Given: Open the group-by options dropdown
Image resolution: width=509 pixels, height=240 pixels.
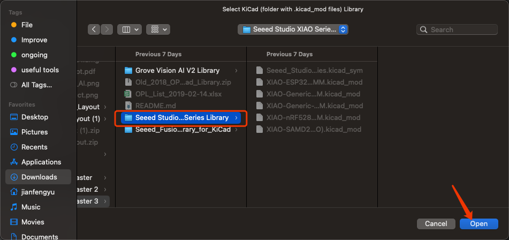Looking at the screenshot, I should coord(158,29).
